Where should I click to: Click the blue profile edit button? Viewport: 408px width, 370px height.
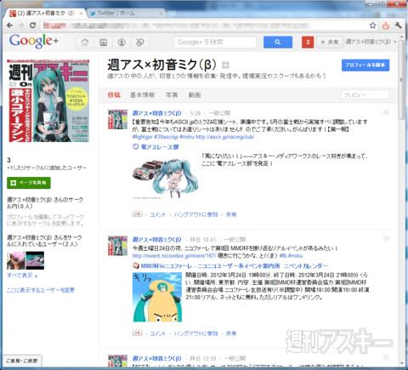[365, 65]
